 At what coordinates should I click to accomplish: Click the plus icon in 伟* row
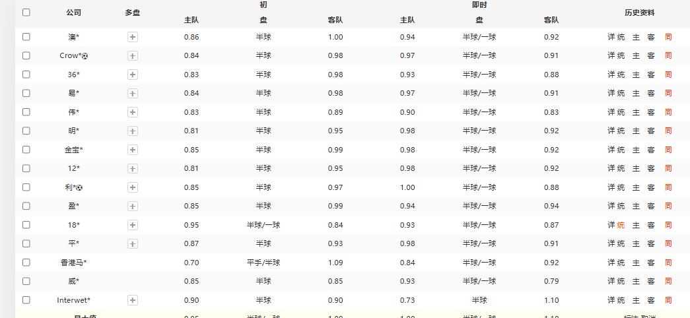132,113
